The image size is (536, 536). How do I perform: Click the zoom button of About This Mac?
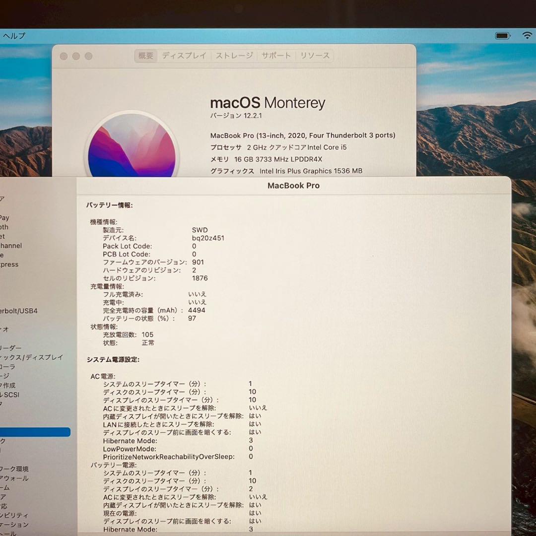point(88,56)
